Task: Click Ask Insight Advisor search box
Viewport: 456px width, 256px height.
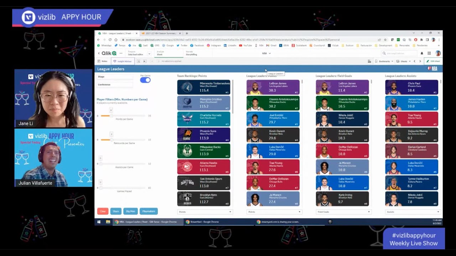Action: pos(399,53)
